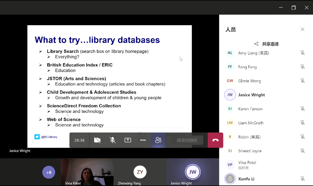This screenshot has width=313, height=186.
Task: Click the 人员 panel heading
Action: coord(231,30)
